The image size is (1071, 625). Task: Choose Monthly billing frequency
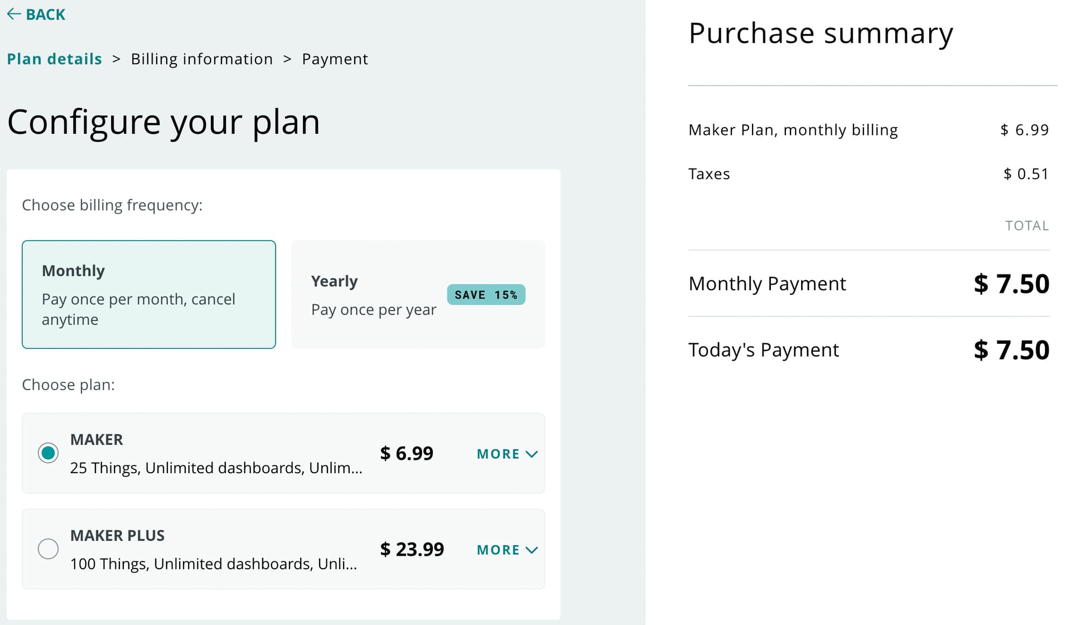[x=148, y=294]
